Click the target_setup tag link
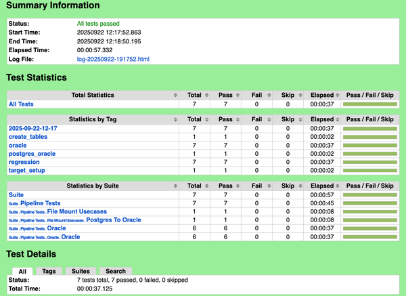Viewport: 406px width, 296px height. [28, 170]
